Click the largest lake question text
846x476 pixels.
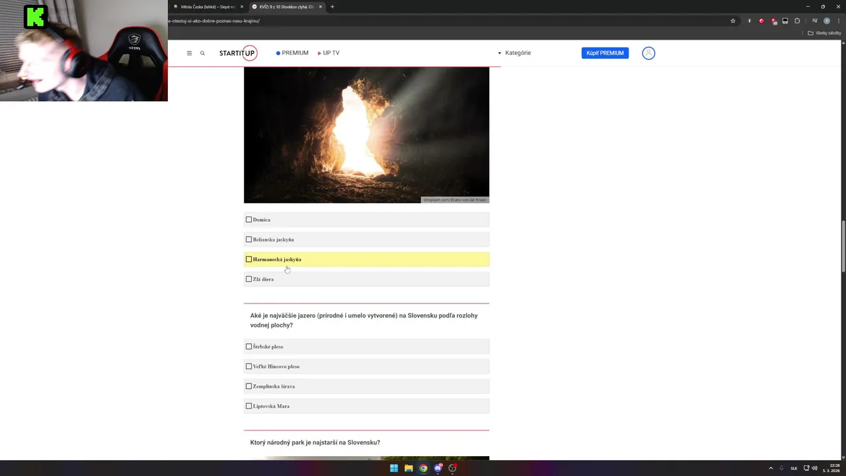[364, 320]
